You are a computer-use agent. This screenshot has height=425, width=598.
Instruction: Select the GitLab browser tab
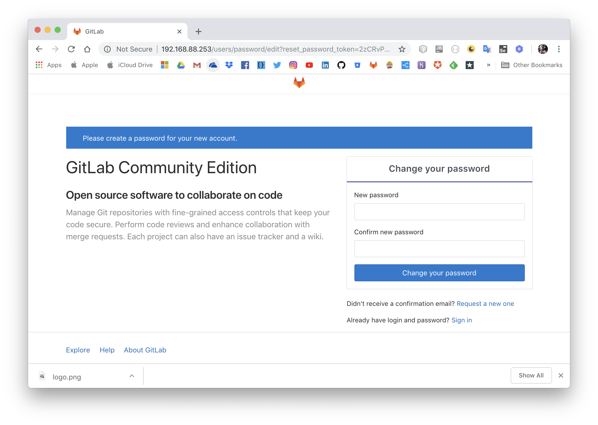[127, 31]
